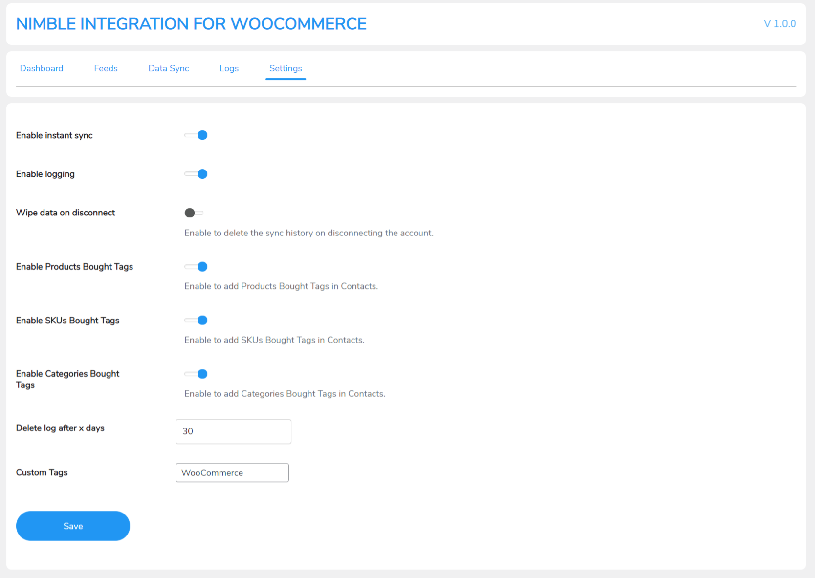Viewport: 815px width, 578px height.
Task: Click the Delete log after x days field
Action: pyautogui.click(x=233, y=431)
